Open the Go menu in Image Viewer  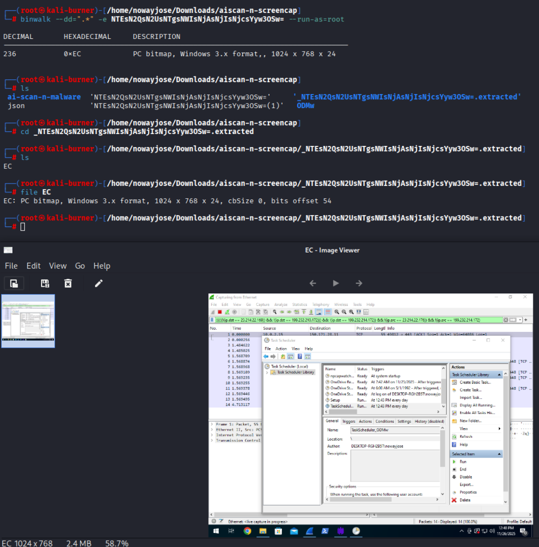[80, 266]
